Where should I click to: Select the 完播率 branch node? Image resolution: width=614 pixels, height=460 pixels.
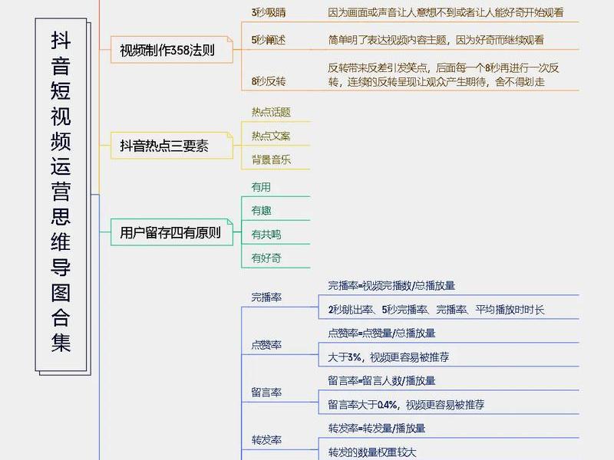click(266, 297)
